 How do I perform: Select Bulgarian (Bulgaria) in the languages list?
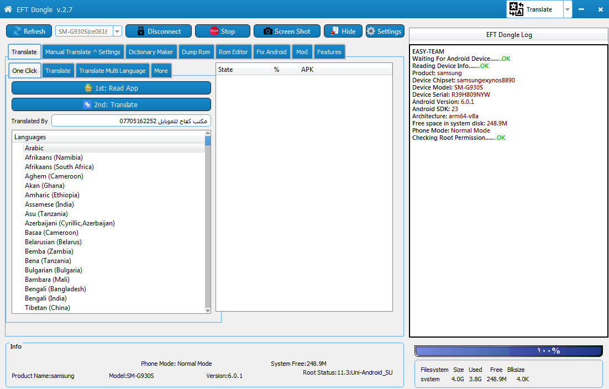[54, 270]
